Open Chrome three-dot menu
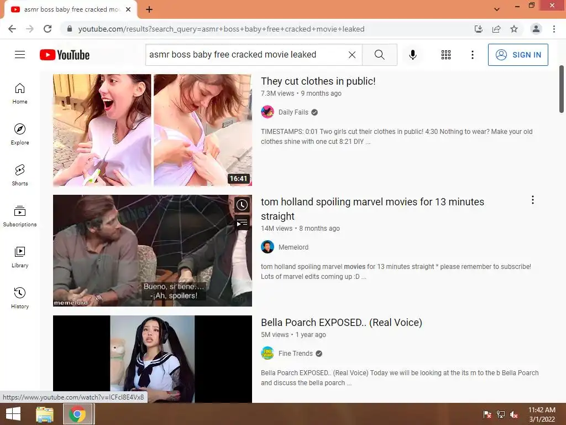 (554, 29)
